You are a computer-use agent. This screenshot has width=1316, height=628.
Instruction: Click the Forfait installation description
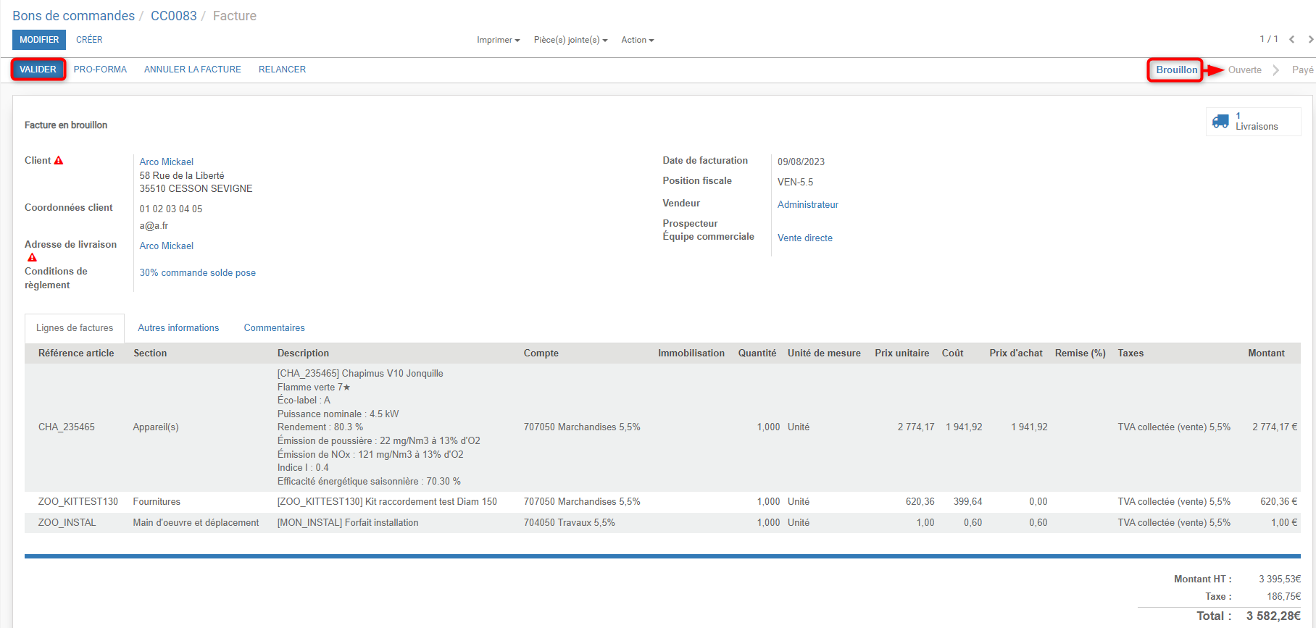coord(348,523)
